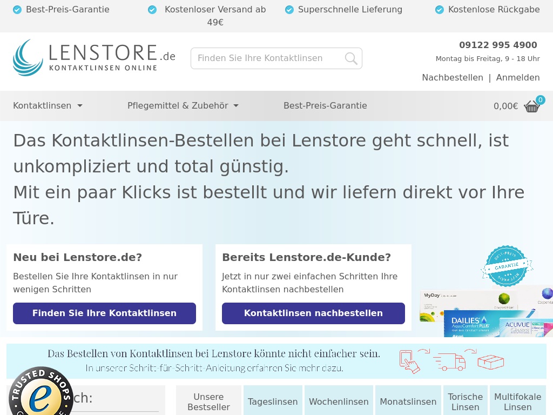Click the search magnifier icon
This screenshot has width=553, height=415.
tap(351, 58)
